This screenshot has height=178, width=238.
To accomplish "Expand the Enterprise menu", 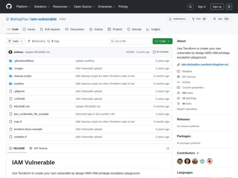I will point(106,7).
